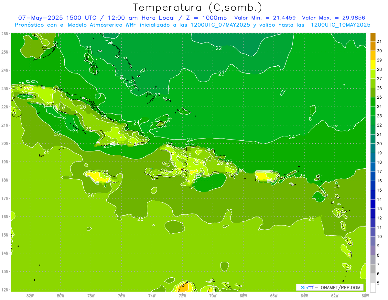This screenshot has height=300, width=388.
Task: Click the 70W longitude label
Action: [213, 295]
